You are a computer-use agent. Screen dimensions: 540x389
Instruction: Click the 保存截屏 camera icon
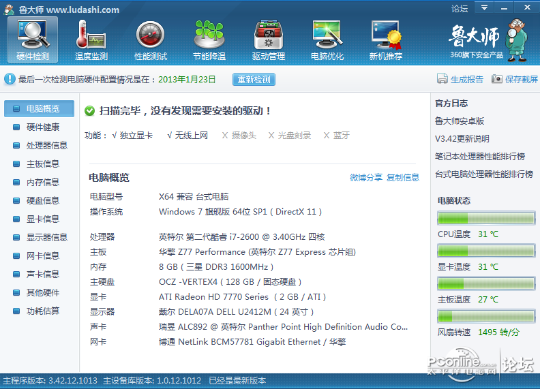496,79
